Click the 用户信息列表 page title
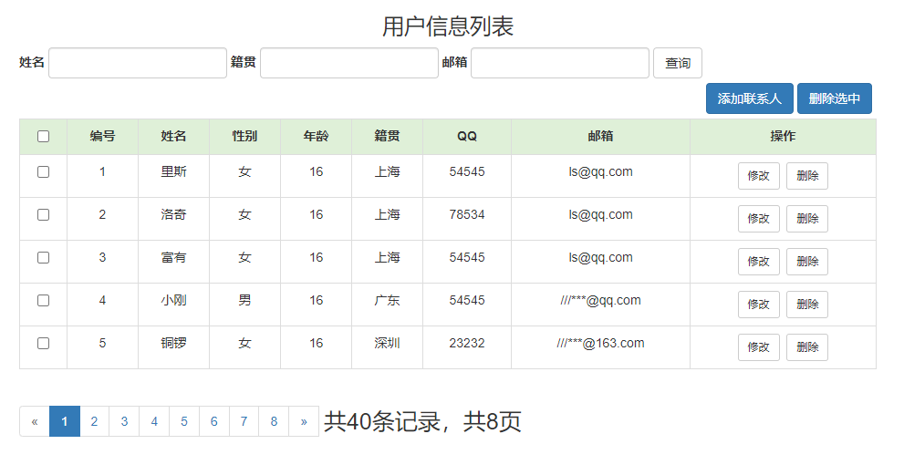 click(x=448, y=26)
